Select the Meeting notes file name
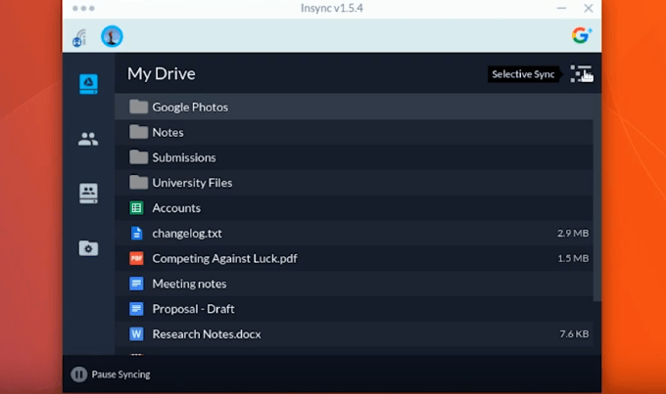 click(189, 284)
